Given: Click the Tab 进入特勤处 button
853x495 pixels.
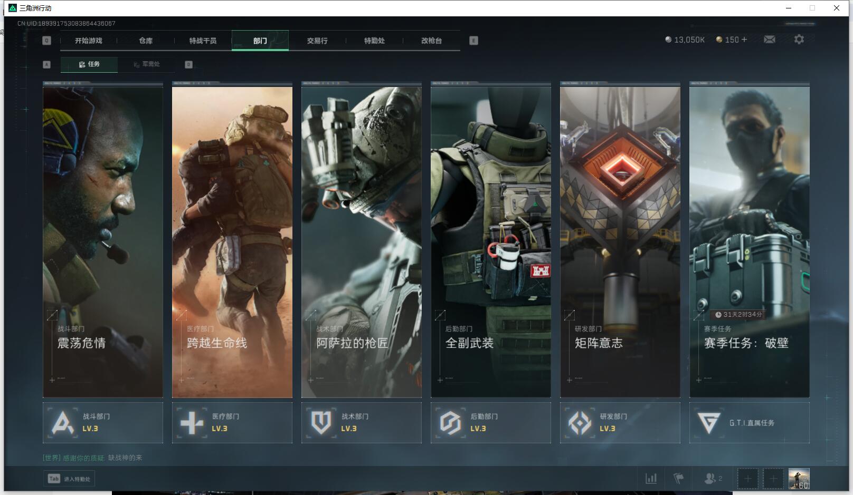Looking at the screenshot, I should coord(69,479).
